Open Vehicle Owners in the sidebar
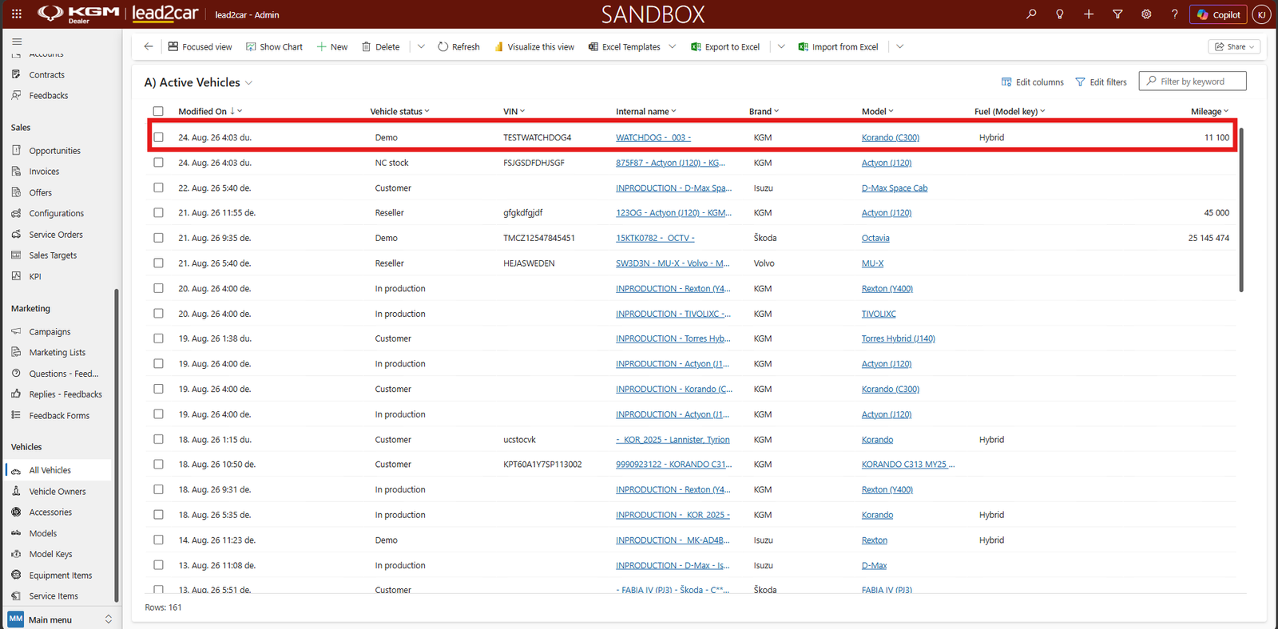1278x629 pixels. pos(58,492)
